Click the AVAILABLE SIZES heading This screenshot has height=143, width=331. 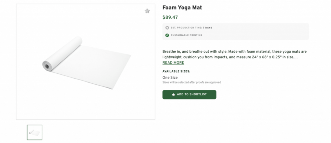(176, 71)
